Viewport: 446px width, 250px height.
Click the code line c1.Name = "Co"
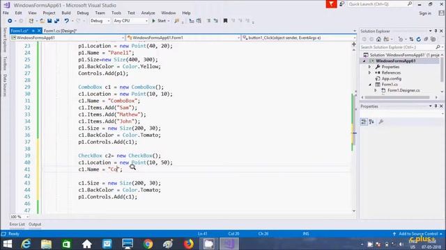[100, 169]
